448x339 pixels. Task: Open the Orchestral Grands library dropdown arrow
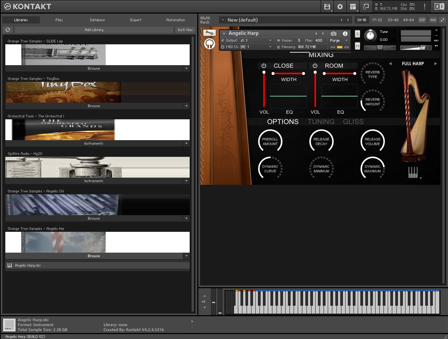186,144
